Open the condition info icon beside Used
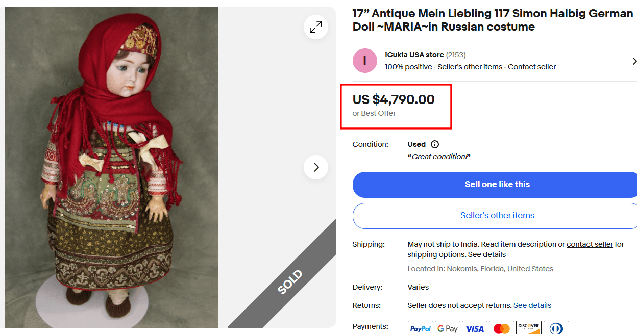The image size is (637, 334). coord(434,144)
